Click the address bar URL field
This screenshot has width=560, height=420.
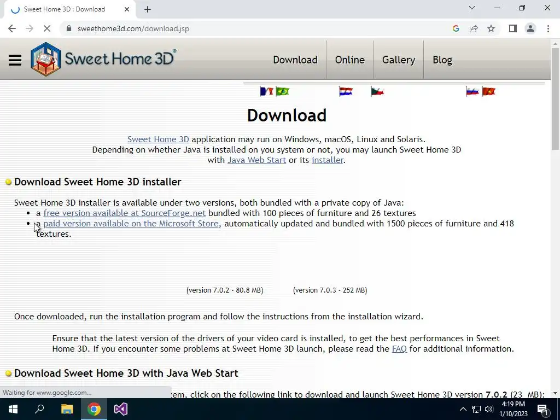point(257,28)
